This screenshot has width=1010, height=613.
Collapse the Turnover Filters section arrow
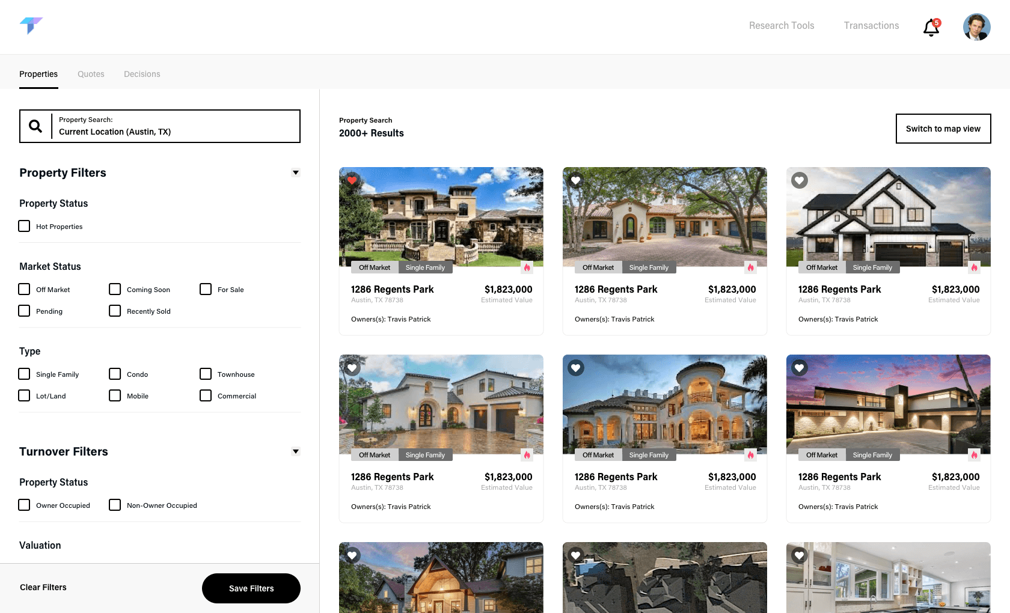(296, 451)
